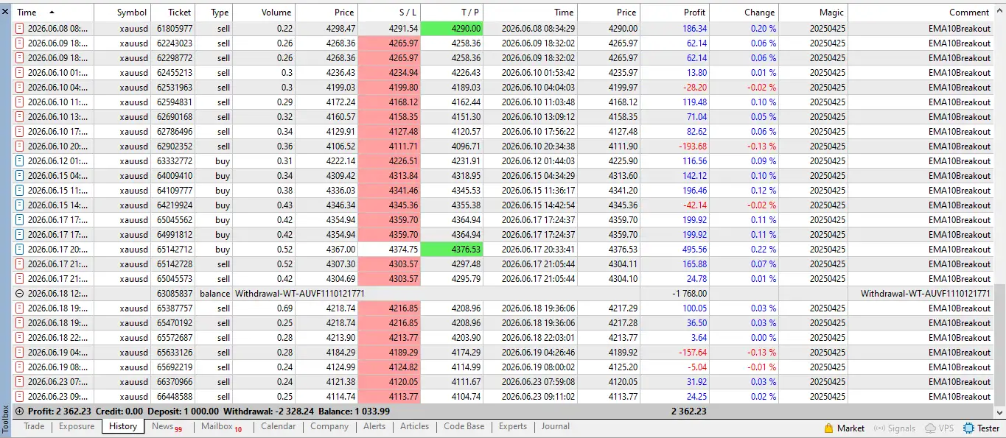The height and width of the screenshot is (438, 1006).
Task: Switch to the Company tab
Action: pyautogui.click(x=329, y=426)
